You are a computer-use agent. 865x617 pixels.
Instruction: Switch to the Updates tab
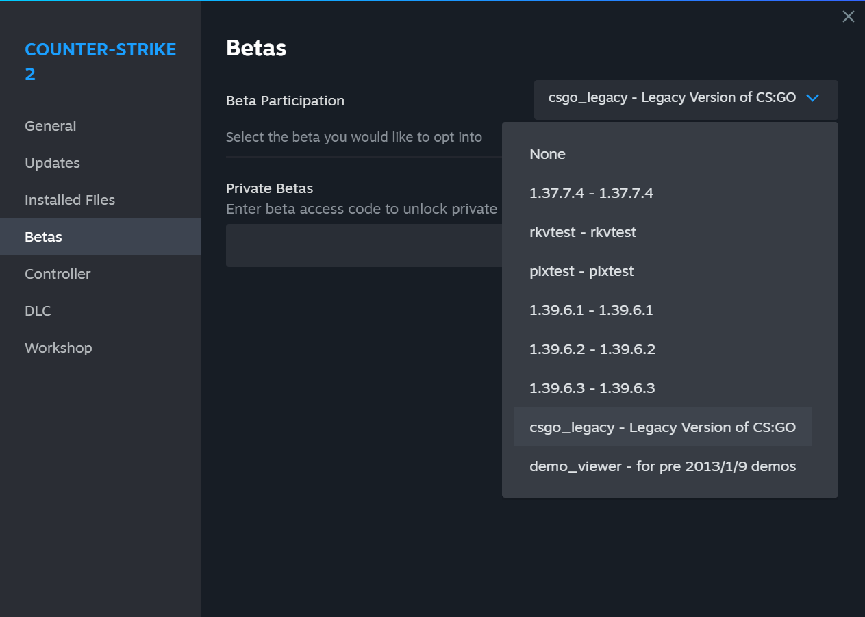click(52, 163)
